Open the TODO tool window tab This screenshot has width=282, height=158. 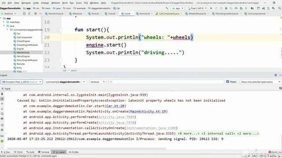coord(18,152)
